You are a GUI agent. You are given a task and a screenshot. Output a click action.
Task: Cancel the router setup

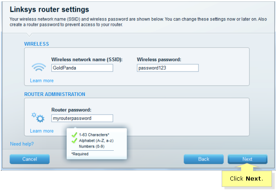coord(29,159)
